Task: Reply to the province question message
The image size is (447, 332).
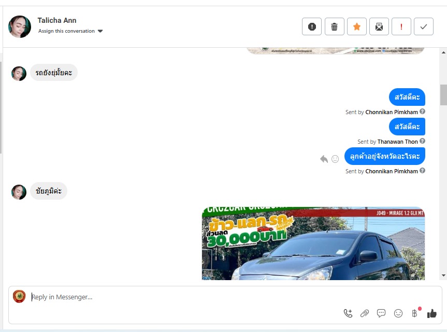Action: 324,159
